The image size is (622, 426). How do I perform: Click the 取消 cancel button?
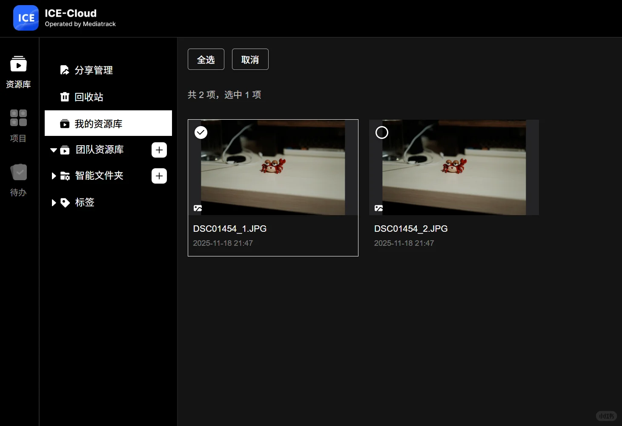point(250,59)
